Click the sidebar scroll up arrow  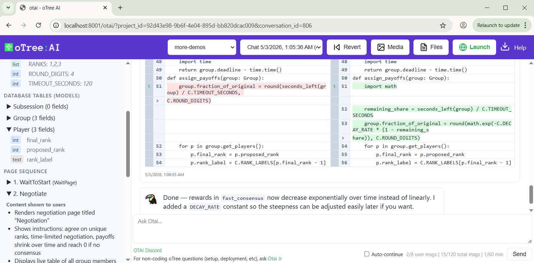click(x=128, y=63)
